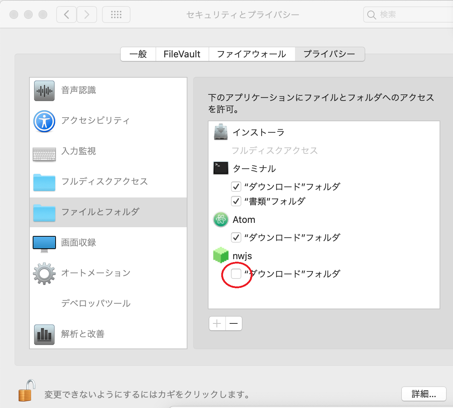The image size is (453, 408).
Task: Open フルディスクアクセス folder icon in sidebar
Action: (x=44, y=182)
